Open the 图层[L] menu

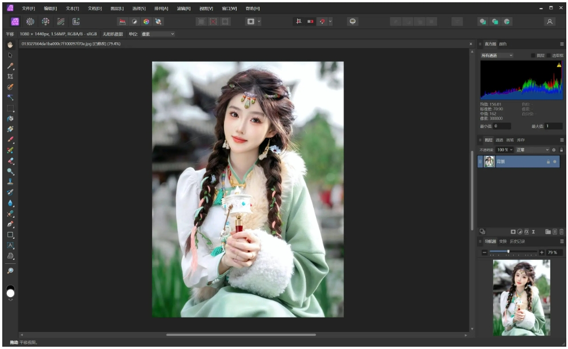117,9
